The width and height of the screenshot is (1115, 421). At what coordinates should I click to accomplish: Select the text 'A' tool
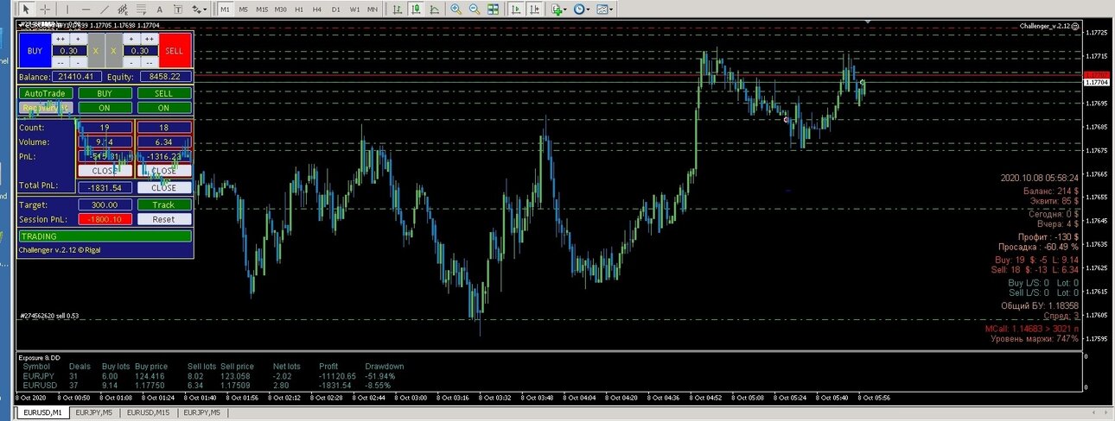tap(162, 9)
